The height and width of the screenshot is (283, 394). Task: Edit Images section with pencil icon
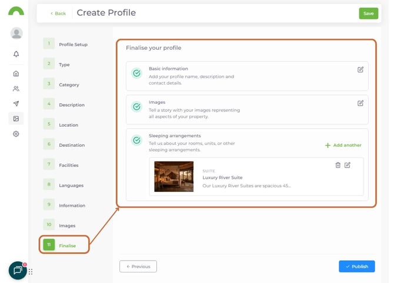pos(360,103)
